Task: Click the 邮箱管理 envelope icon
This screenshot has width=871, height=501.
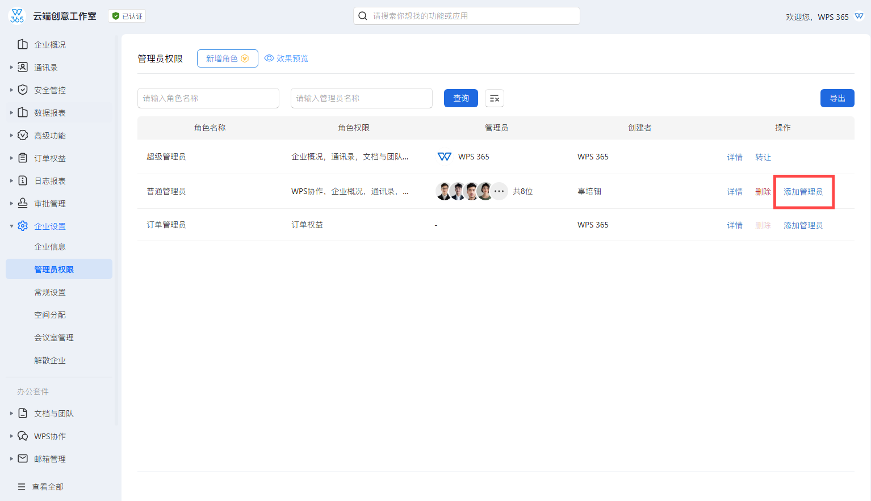Action: click(23, 458)
